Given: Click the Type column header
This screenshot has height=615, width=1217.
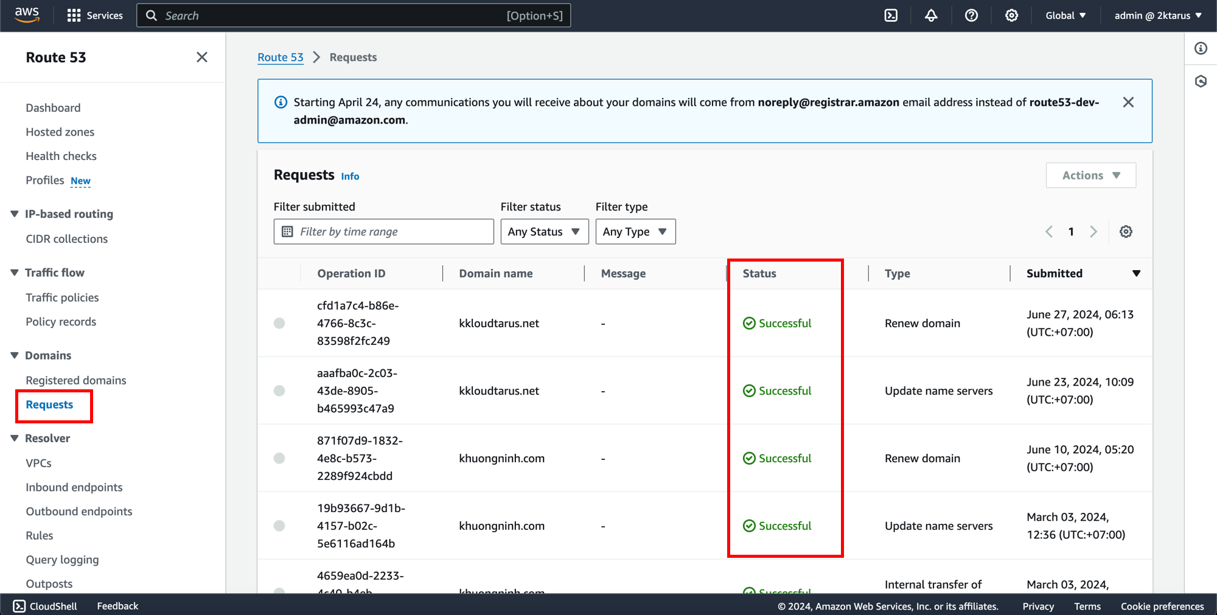Looking at the screenshot, I should tap(898, 274).
